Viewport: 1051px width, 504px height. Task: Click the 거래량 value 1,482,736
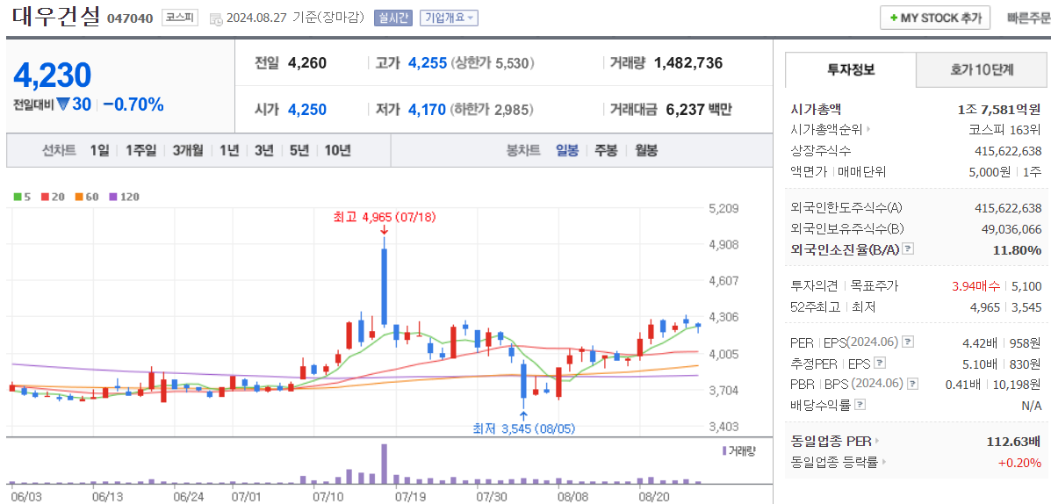(688, 64)
